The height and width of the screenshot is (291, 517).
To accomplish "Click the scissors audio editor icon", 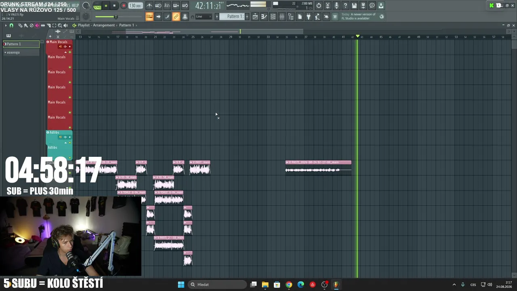I will [328, 6].
